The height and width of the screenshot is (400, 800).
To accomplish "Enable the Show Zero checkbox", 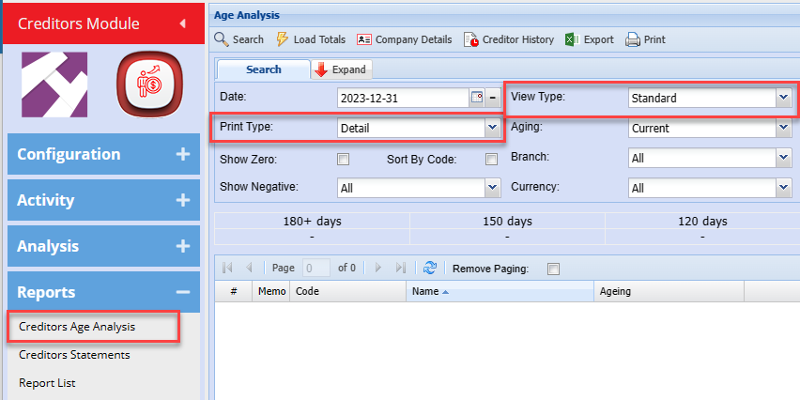I will (343, 159).
